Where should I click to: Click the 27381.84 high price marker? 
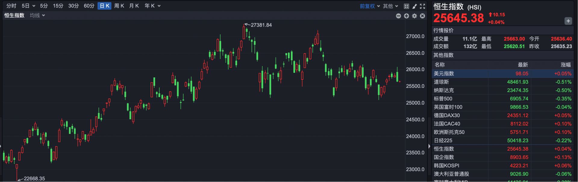(261, 25)
